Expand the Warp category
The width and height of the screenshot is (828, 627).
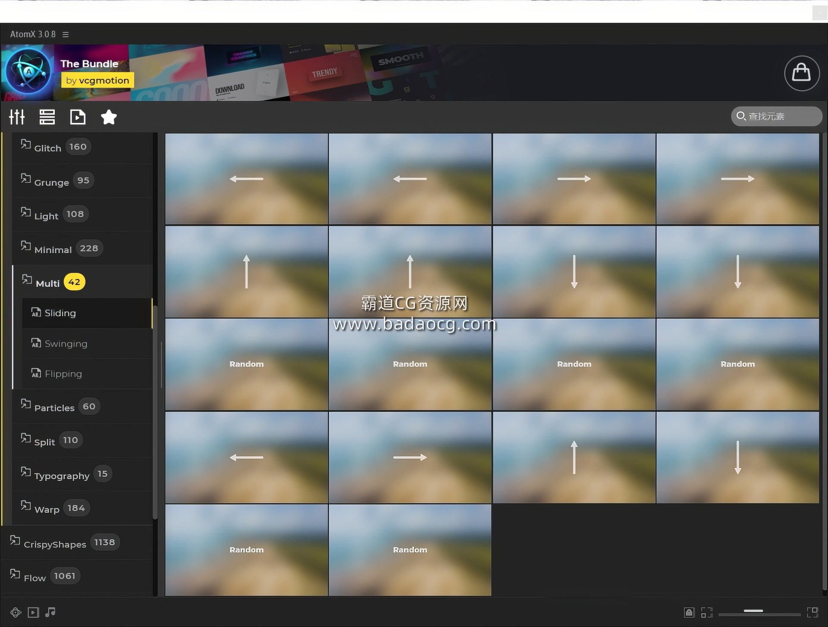point(82,508)
